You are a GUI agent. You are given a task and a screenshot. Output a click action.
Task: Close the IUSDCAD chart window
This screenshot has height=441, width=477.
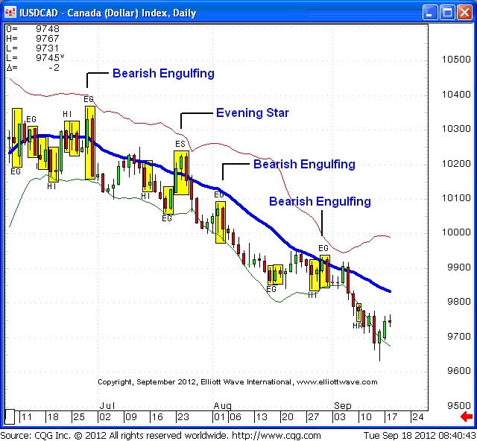464,12
